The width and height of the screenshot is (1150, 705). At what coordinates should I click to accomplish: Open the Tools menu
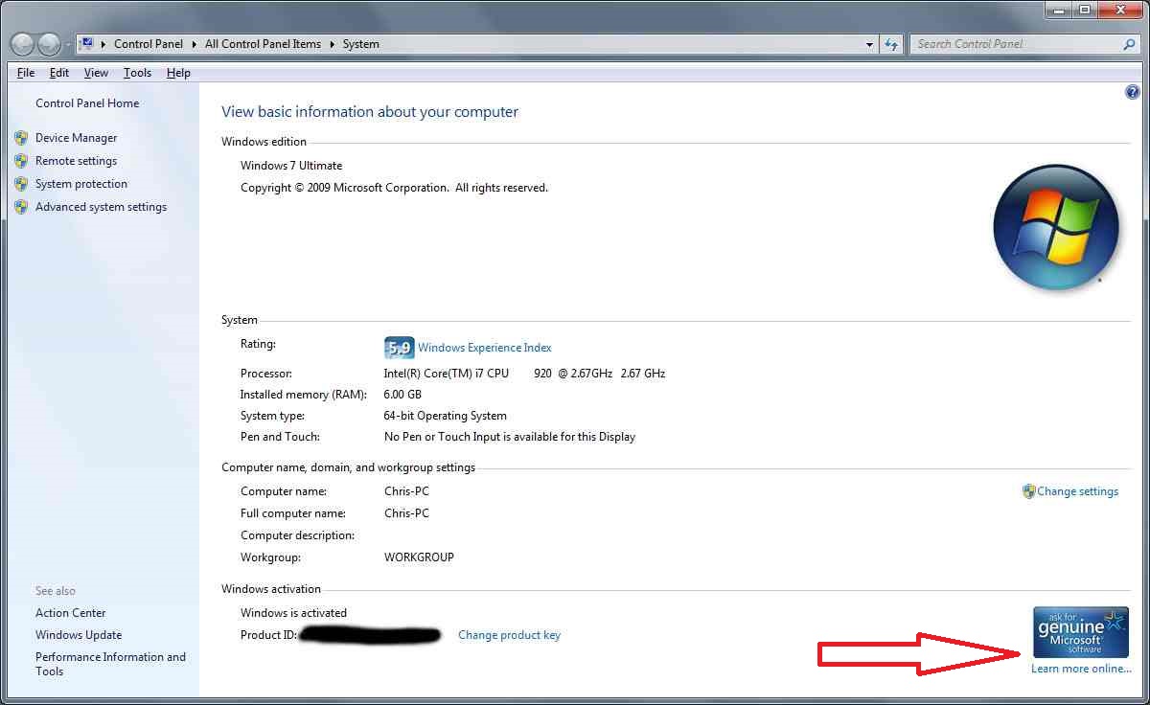(137, 73)
